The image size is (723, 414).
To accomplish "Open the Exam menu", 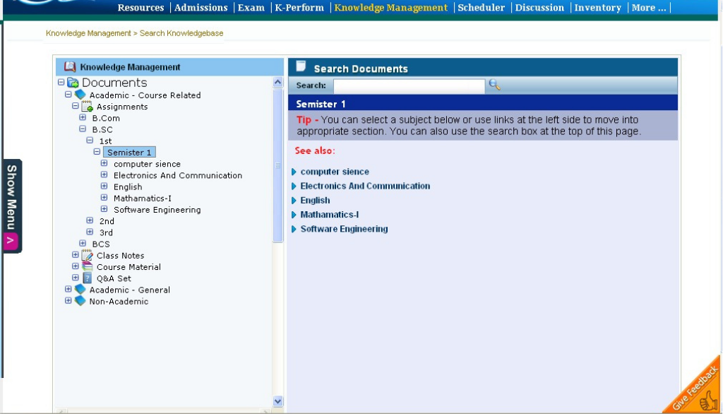I will click(x=251, y=7).
